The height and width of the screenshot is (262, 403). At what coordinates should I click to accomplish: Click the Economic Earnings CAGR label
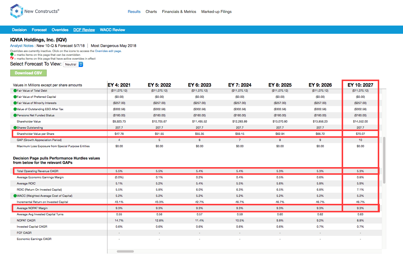[34, 239]
